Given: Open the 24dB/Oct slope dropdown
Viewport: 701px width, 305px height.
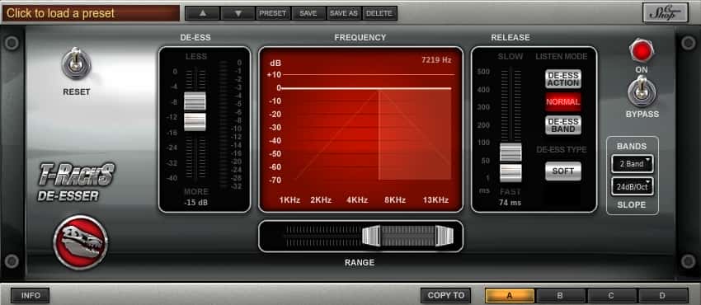Looking at the screenshot, I should point(633,186).
